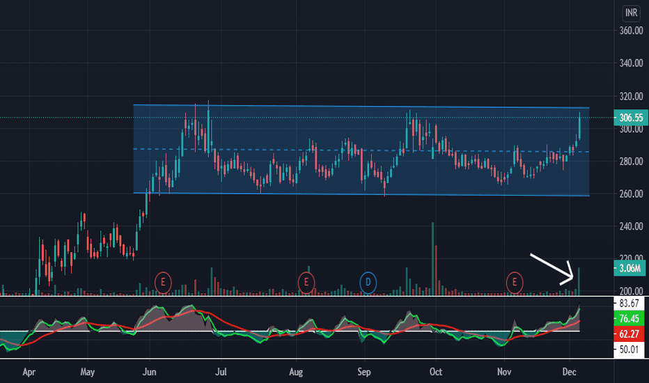Viewport: 649px width, 383px height.
Task: Open the earnings marker E in June
Action: coord(163,283)
